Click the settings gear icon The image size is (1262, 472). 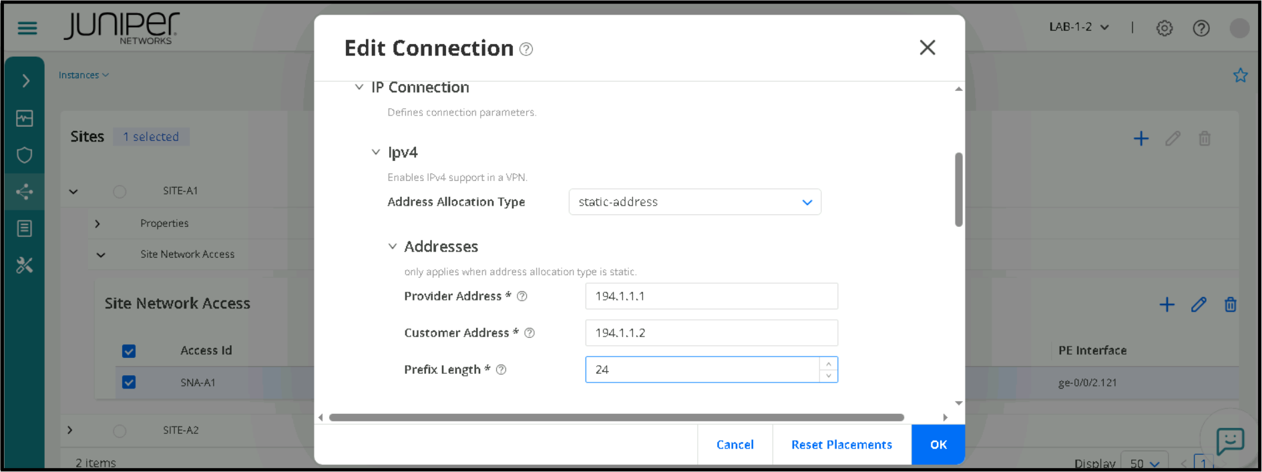click(x=1165, y=28)
